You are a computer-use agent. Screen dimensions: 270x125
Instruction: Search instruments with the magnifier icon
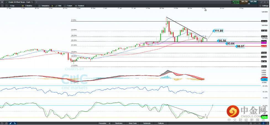click(32, 2)
